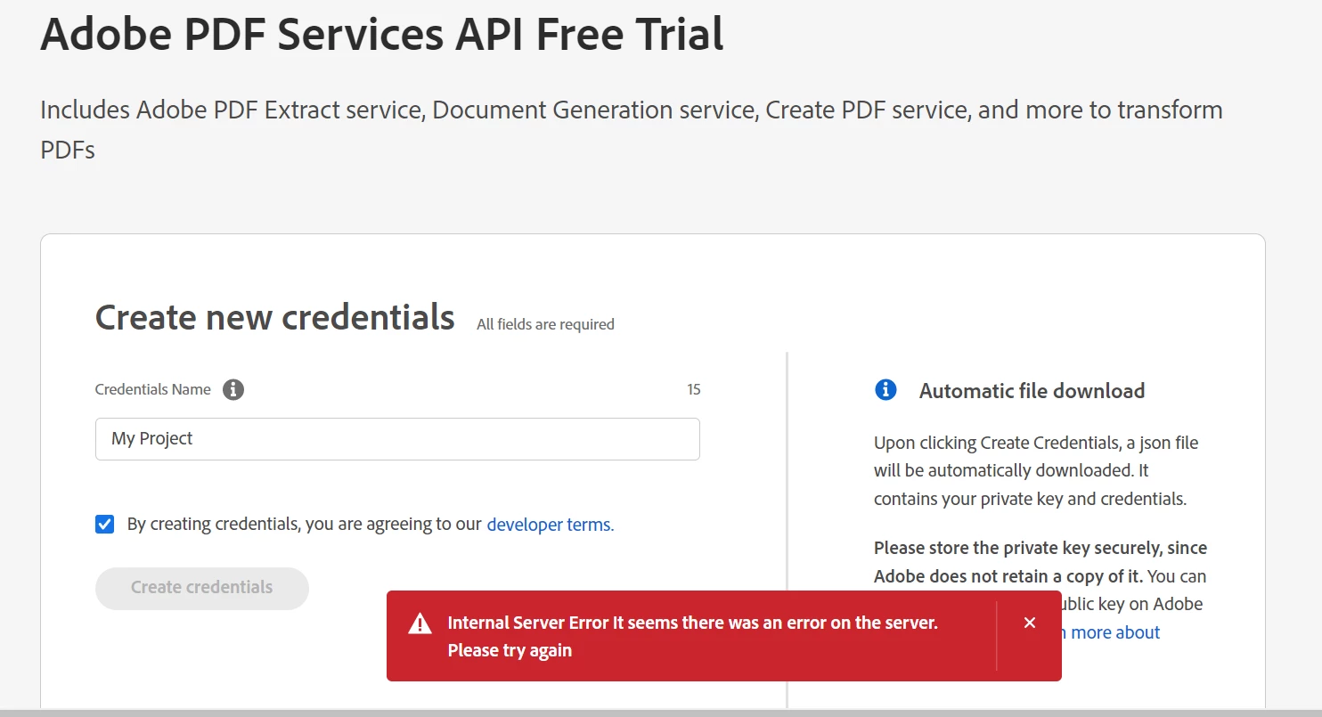Viewport: 1322px width, 717px height.
Task: Focus the My Project name field
Action: tap(397, 439)
